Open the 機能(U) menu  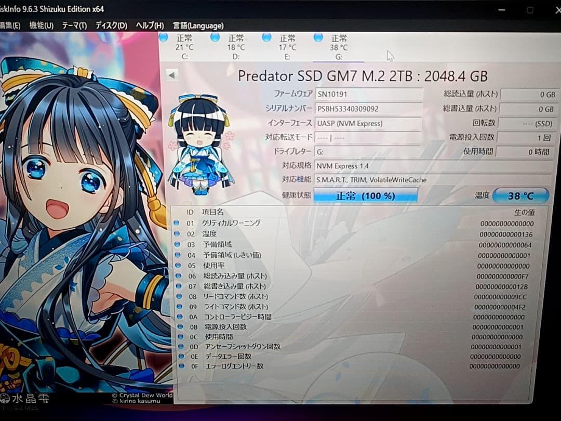[x=40, y=24]
